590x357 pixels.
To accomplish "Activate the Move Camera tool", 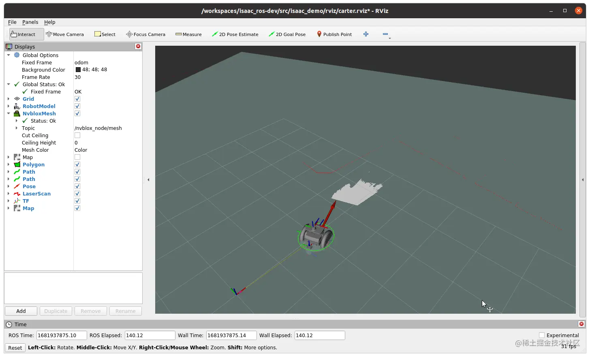I will click(65, 34).
